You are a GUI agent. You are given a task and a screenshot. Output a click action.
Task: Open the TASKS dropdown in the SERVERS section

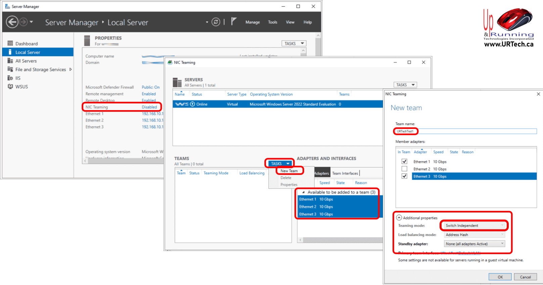coord(405,85)
